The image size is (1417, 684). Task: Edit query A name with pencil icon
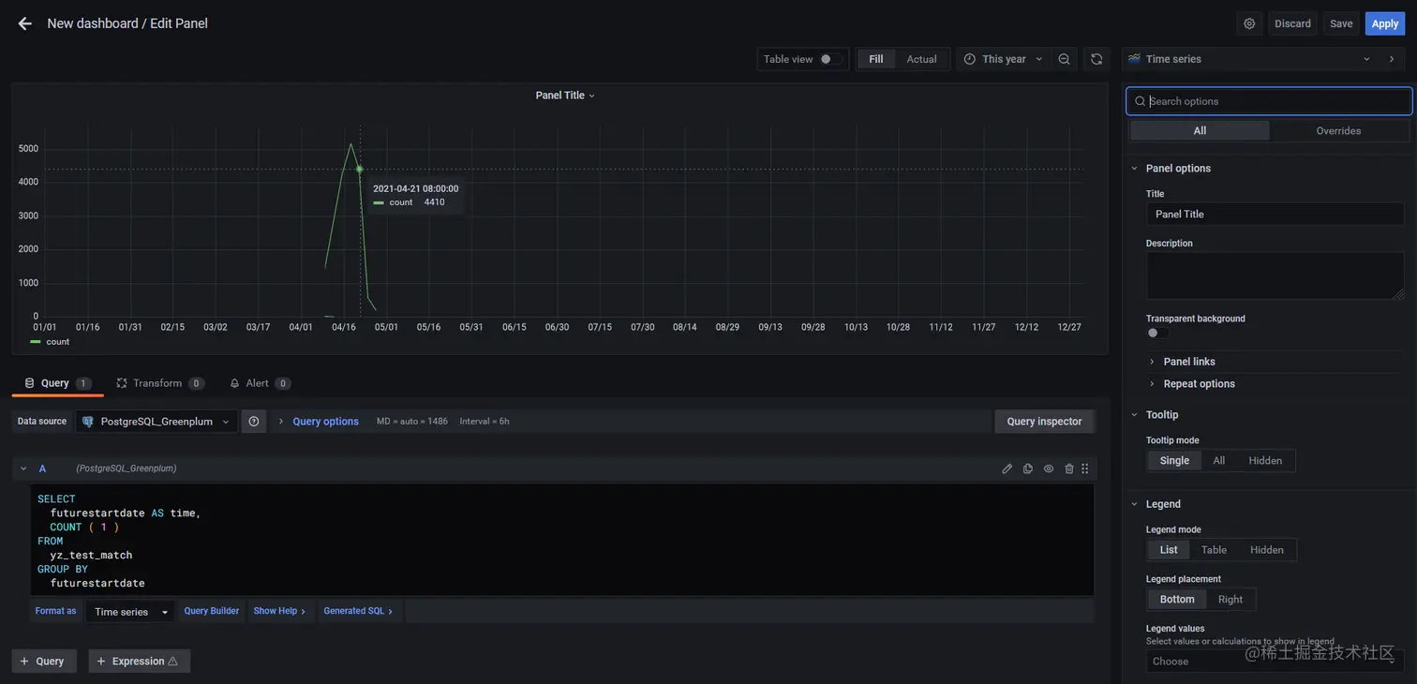(x=1007, y=468)
